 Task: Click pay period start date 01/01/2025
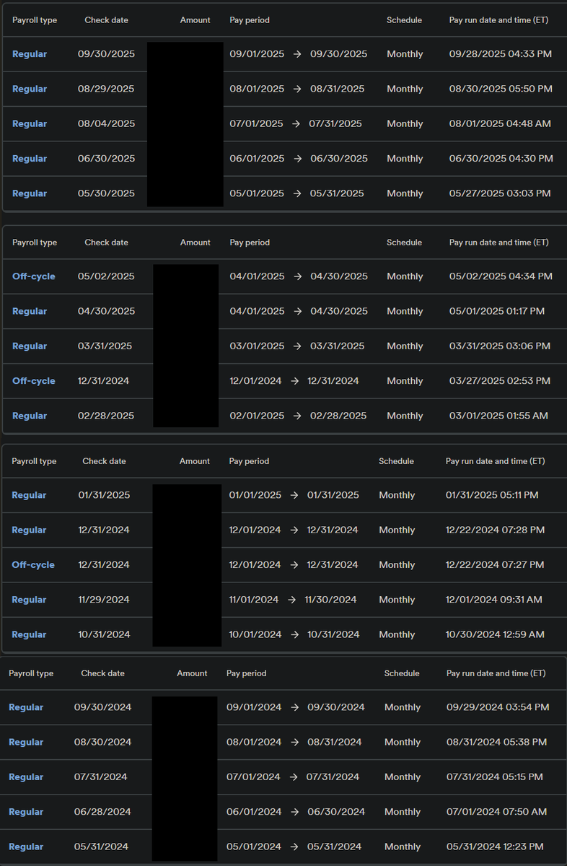(x=255, y=495)
